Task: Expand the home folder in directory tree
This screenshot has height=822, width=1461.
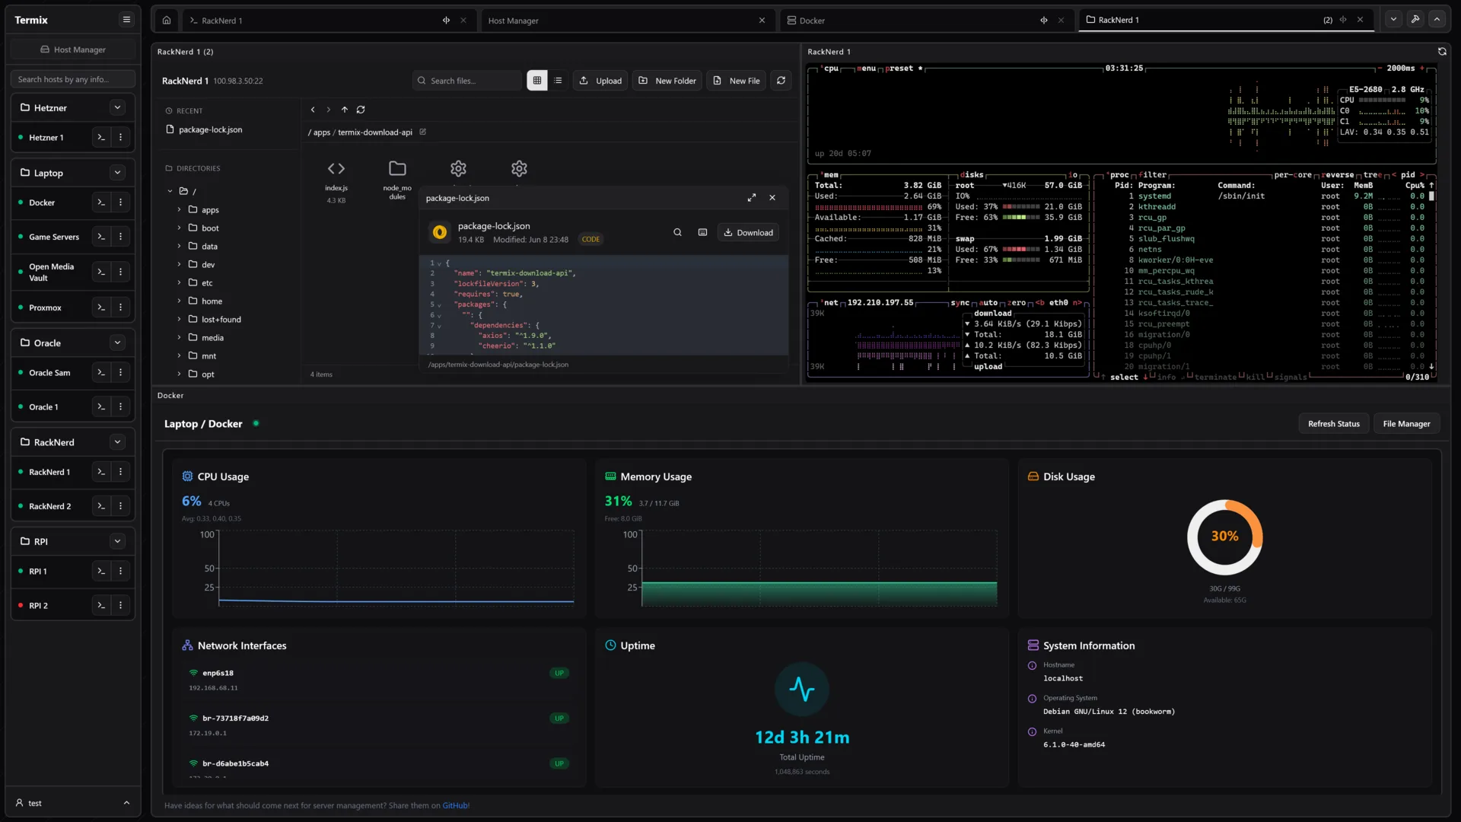Action: (x=177, y=301)
